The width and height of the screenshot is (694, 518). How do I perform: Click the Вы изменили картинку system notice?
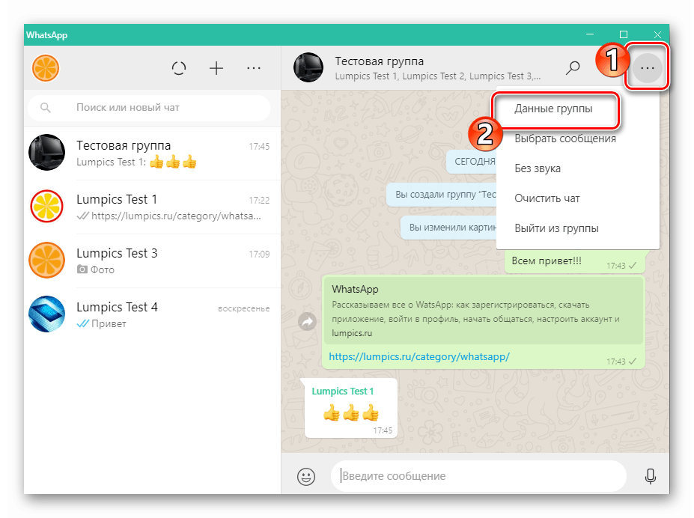coord(448,228)
